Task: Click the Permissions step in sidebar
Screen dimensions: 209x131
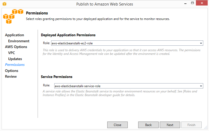Action: point(15,65)
